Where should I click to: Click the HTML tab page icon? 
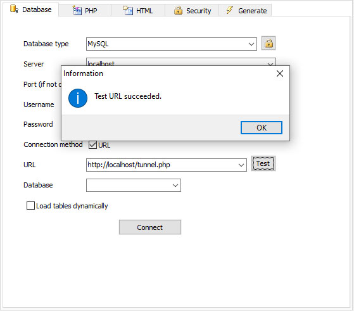coord(128,10)
